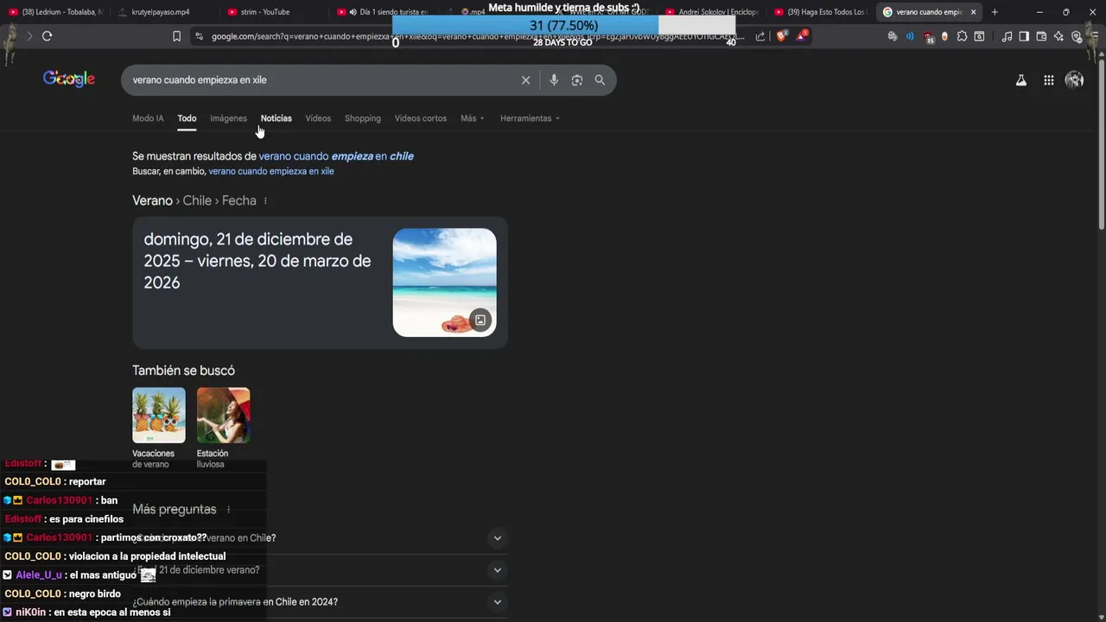Switch to Noticias results tab
Image resolution: width=1106 pixels, height=622 pixels.
[x=276, y=118]
